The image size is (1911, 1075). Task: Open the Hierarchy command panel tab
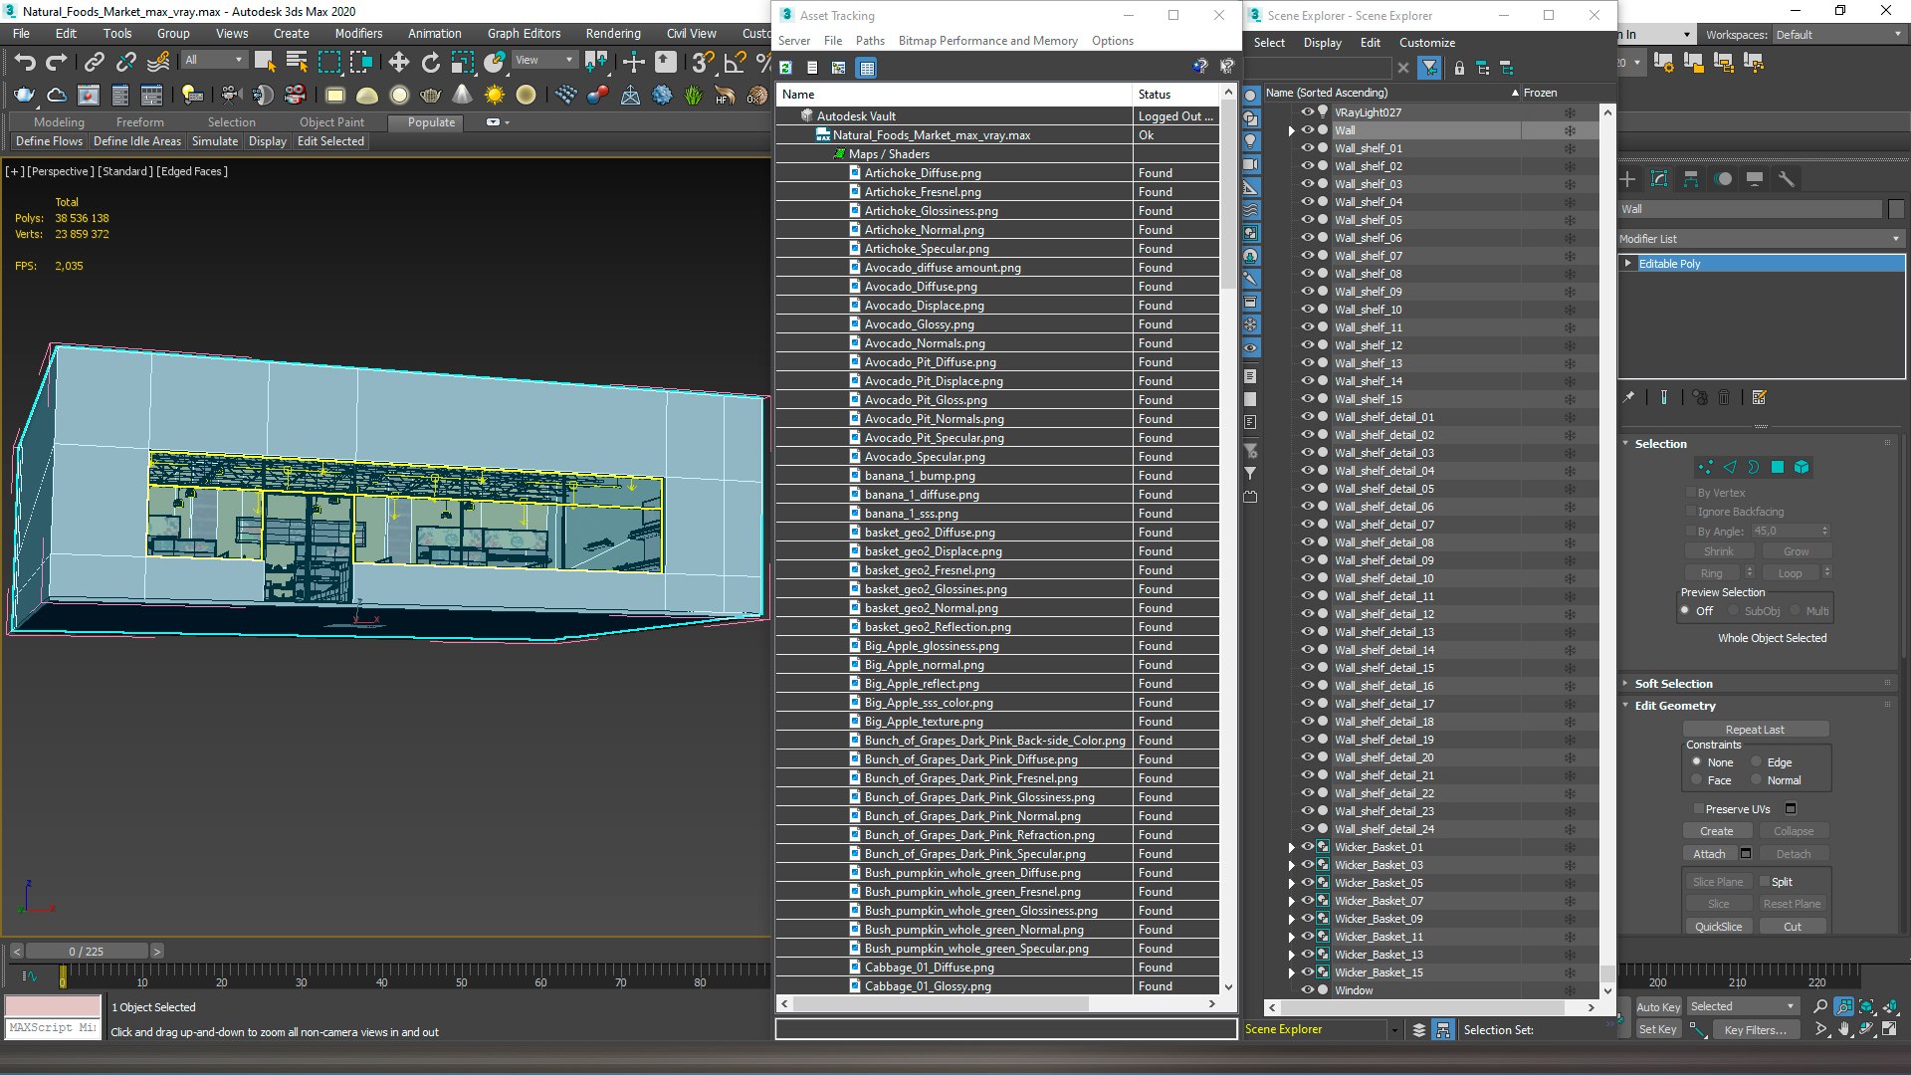tap(1691, 179)
